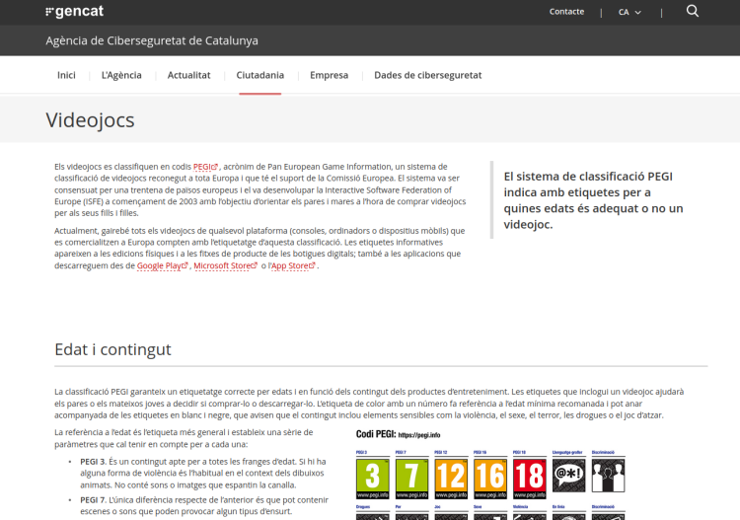Click the Edat i contingut heading
The height and width of the screenshot is (520, 740).
click(x=112, y=349)
